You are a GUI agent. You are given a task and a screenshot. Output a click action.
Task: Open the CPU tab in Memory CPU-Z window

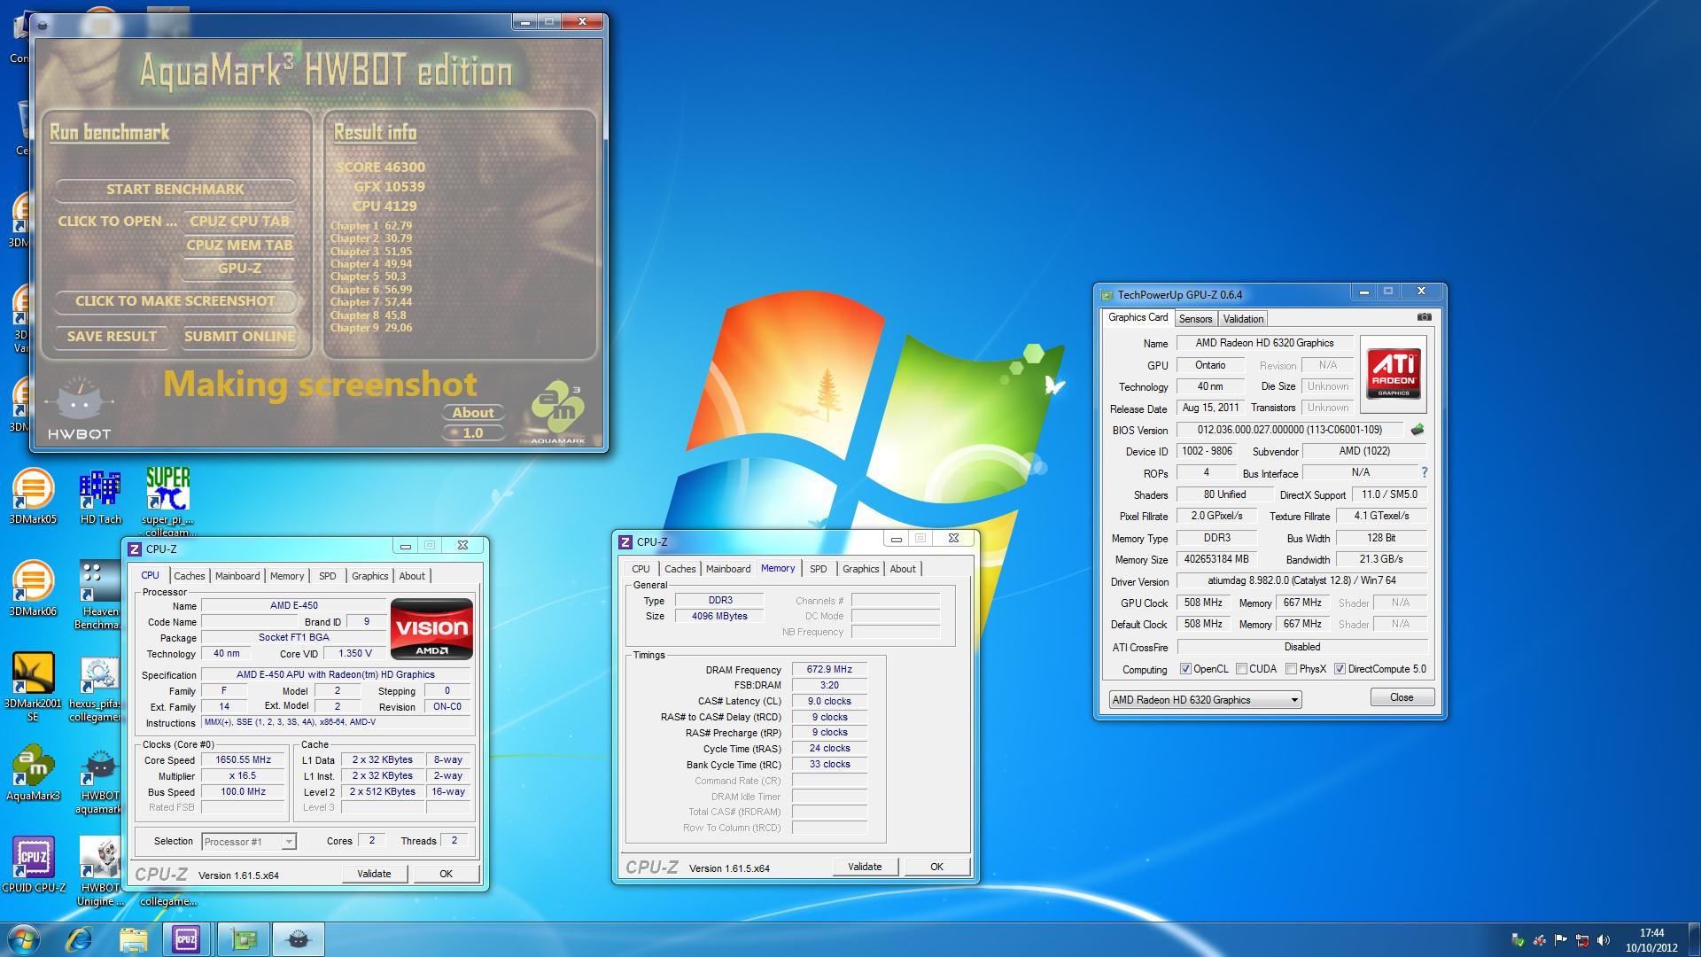coord(641,569)
